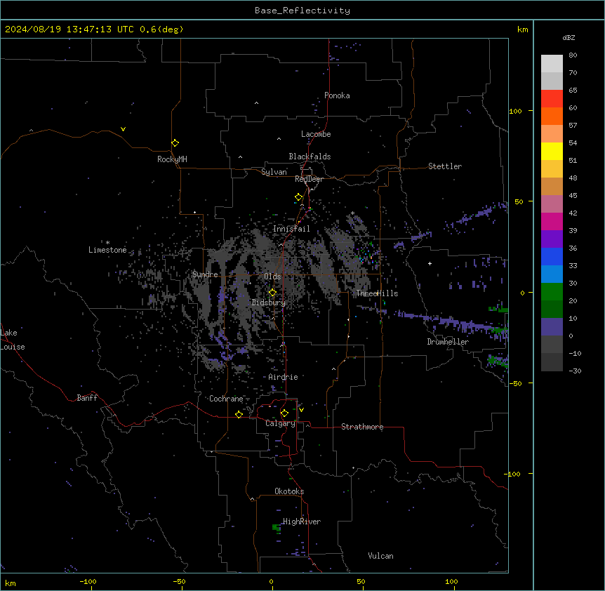Image resolution: width=605 pixels, height=591 pixels.
Task: Click the -30 value at legend bottom
Action: (575, 371)
